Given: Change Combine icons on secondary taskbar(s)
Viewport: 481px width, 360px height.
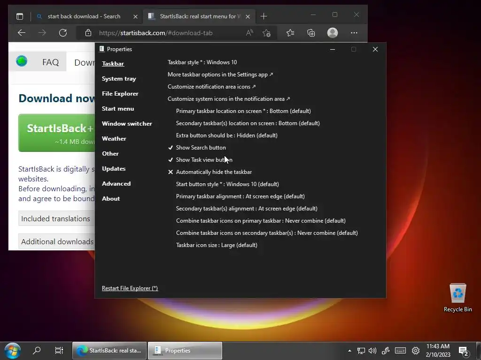Looking at the screenshot, I should (267, 233).
